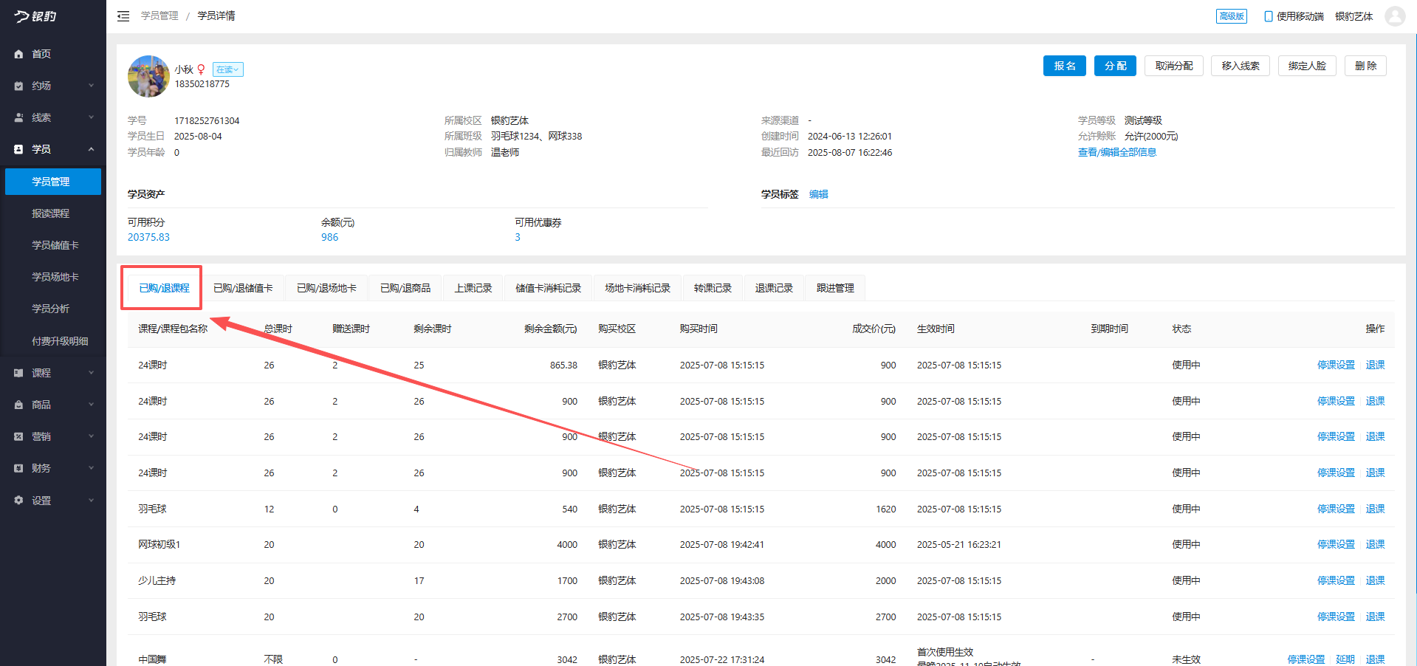Open 查看/编辑全部信息 link
The height and width of the screenshot is (666, 1417).
(x=1116, y=152)
